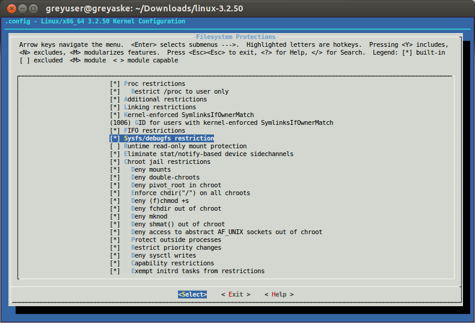475x323 pixels.
Task: Select Chroot jail restrictions entry text
Action: point(167,162)
